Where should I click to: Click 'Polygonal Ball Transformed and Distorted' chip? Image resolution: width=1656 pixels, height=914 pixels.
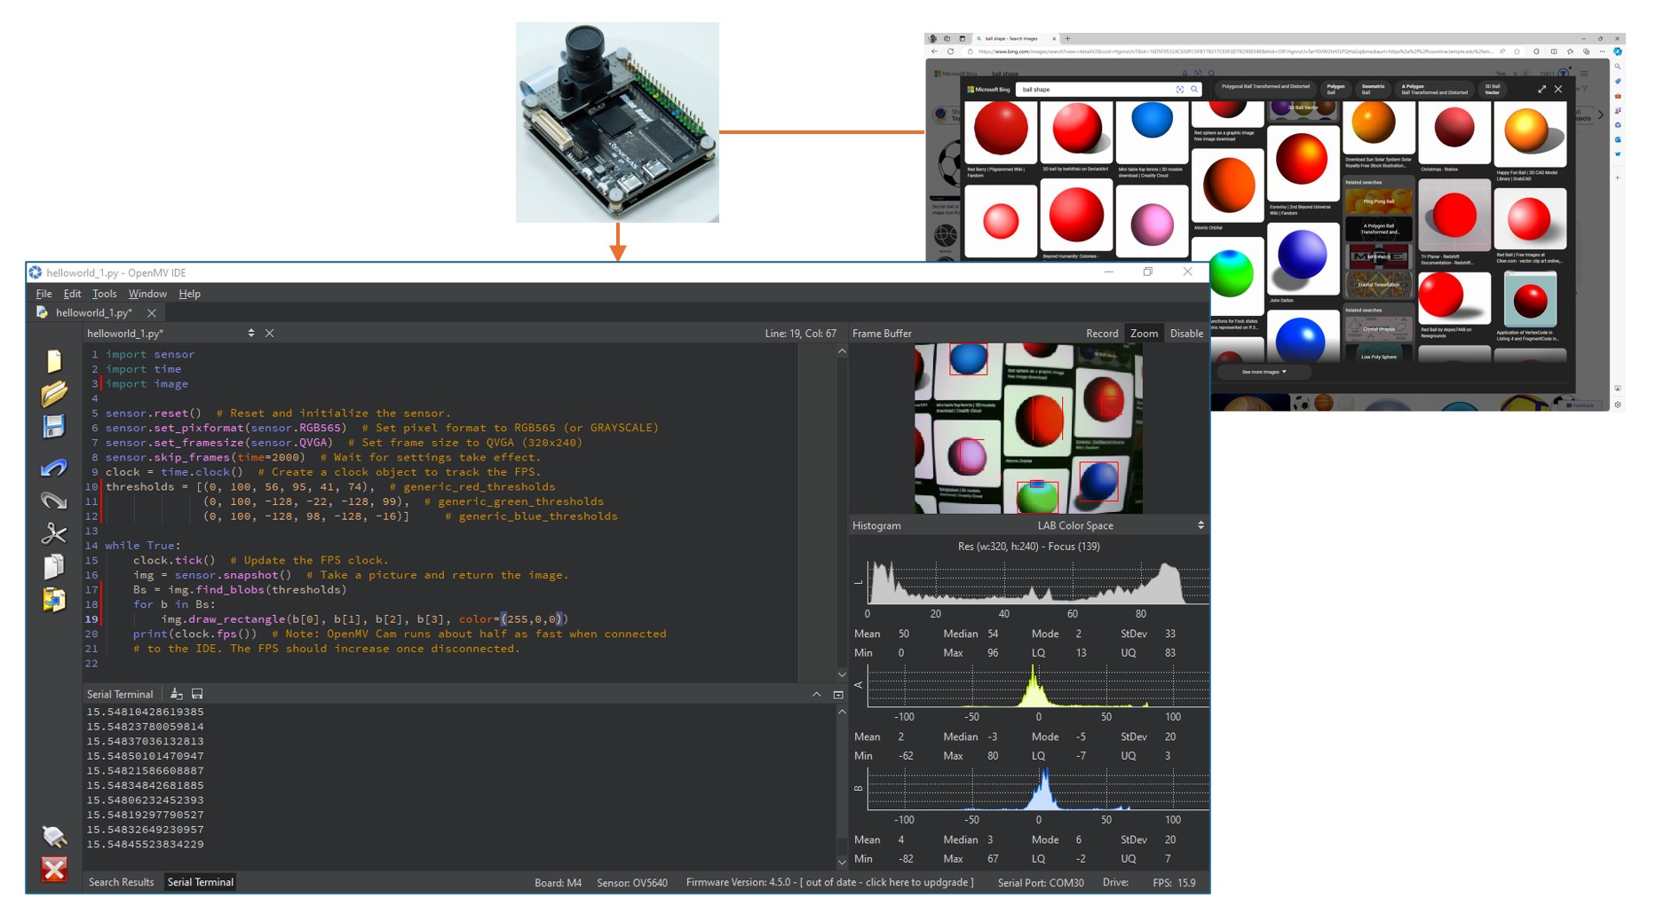point(1265,87)
